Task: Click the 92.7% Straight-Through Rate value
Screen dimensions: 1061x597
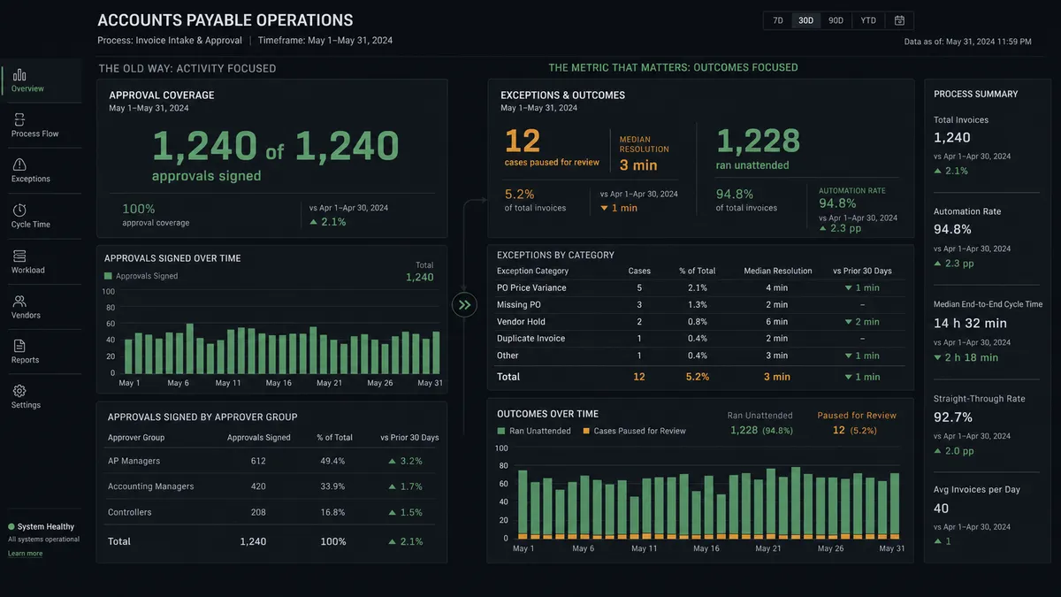Action: pos(953,417)
